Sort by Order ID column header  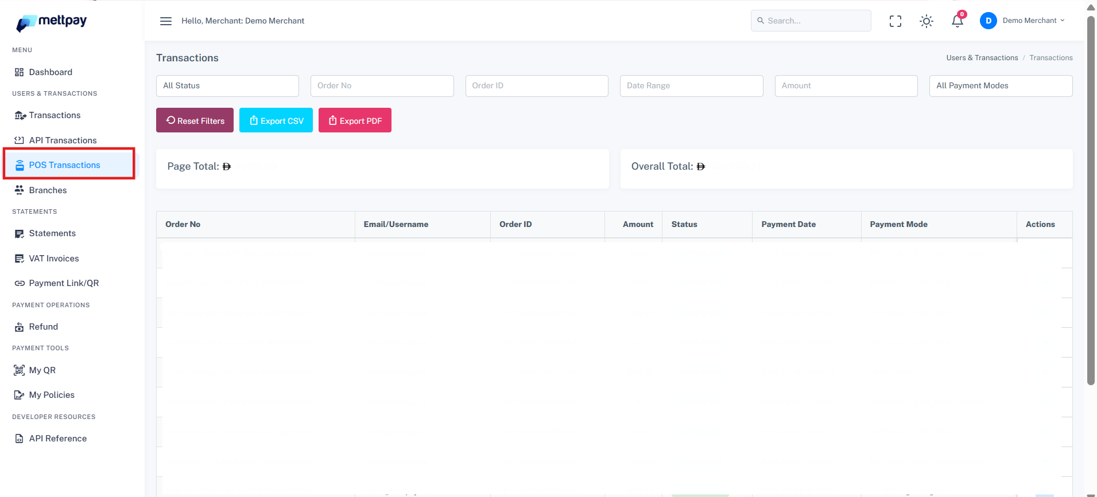coord(548,225)
